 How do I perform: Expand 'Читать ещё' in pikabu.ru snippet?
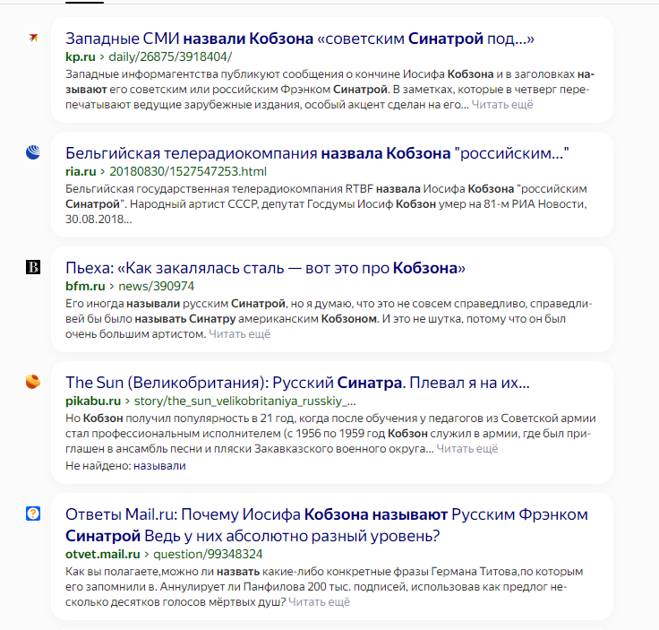click(466, 449)
